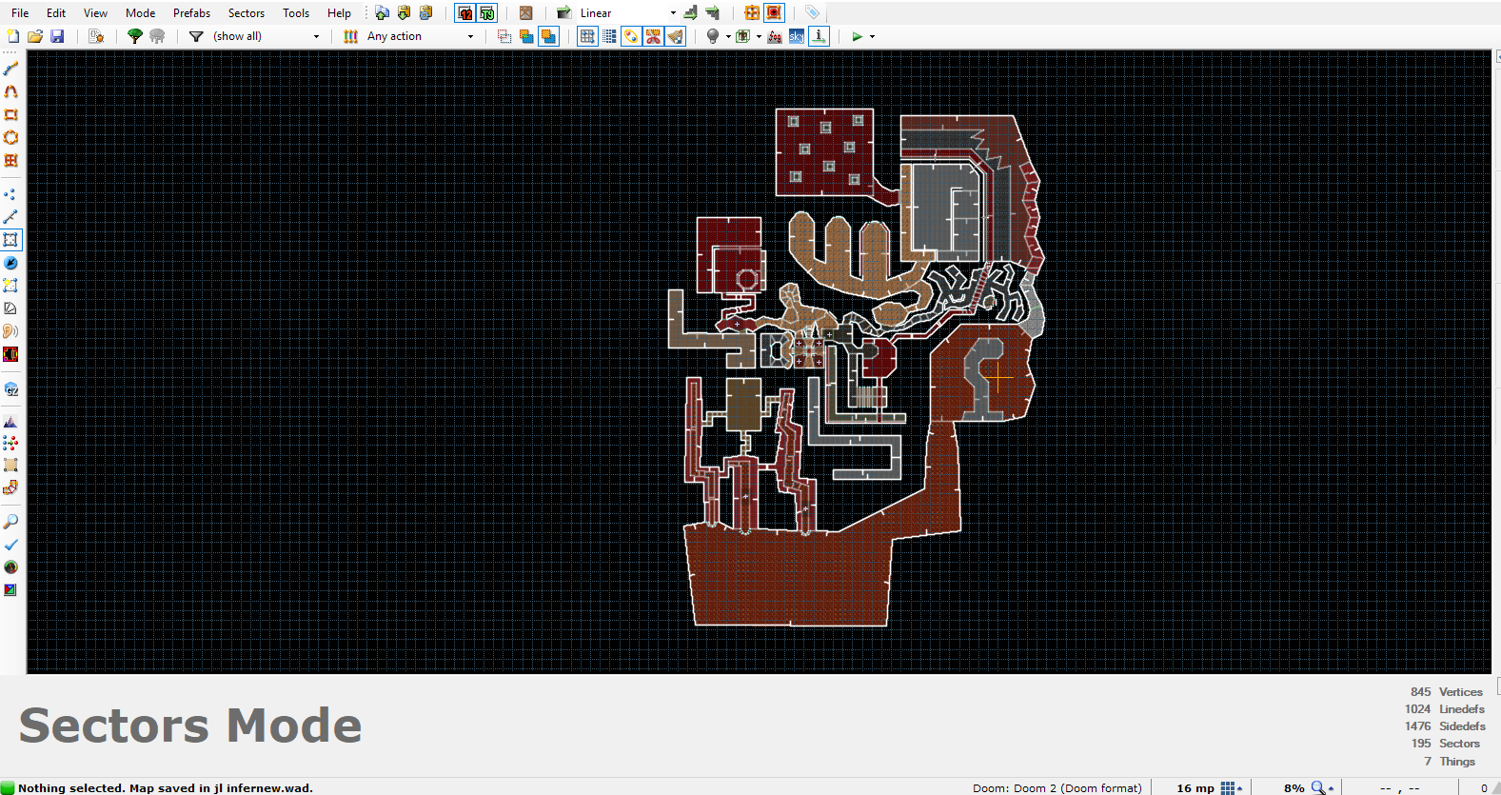Click the funnel things filter icon
Viewport: 1501px width, 795px height.
(196, 36)
